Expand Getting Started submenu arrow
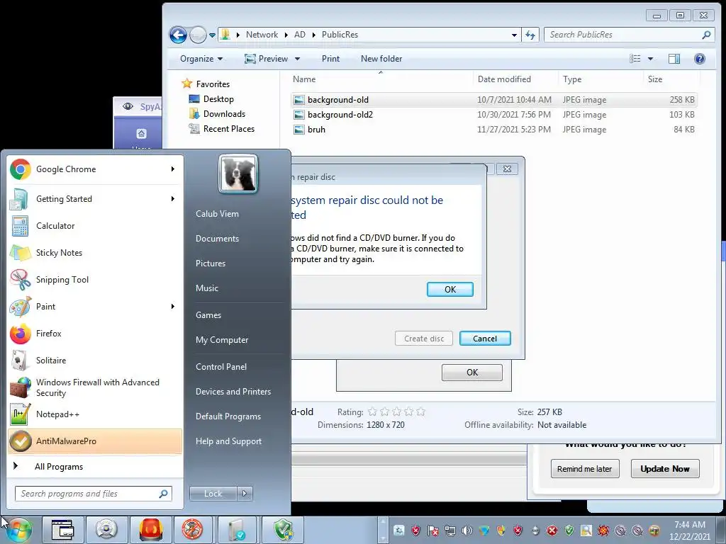726x544 pixels. (173, 199)
